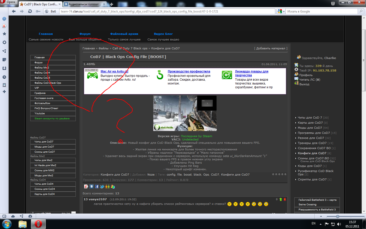Show site info Веб badge

pos(50,11)
